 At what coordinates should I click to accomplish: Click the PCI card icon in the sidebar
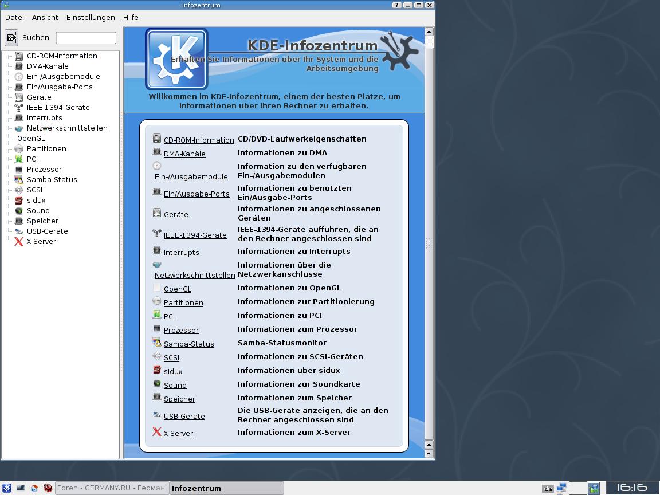point(18,159)
